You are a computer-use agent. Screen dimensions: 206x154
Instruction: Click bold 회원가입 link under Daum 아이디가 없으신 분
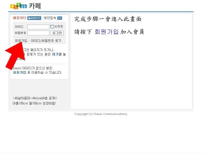click(20, 72)
